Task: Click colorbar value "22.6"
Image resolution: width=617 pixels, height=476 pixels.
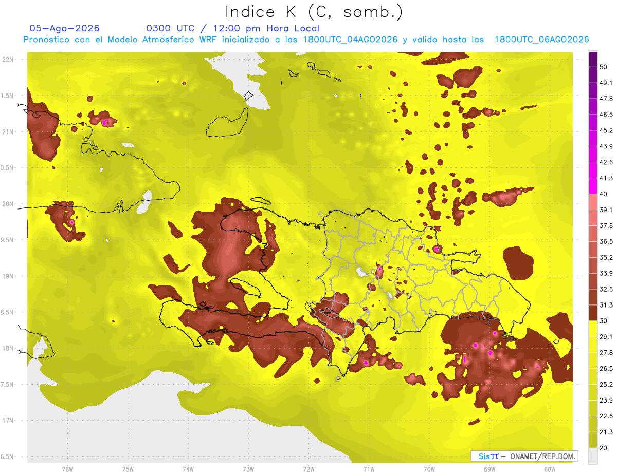Action: tap(606, 416)
